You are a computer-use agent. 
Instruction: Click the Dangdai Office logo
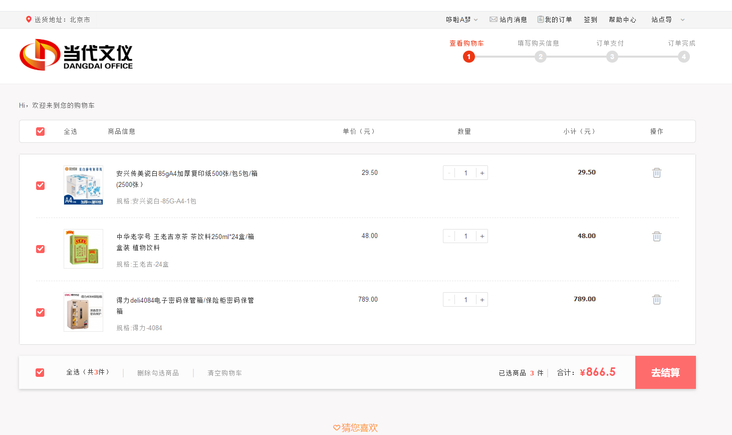coord(76,55)
